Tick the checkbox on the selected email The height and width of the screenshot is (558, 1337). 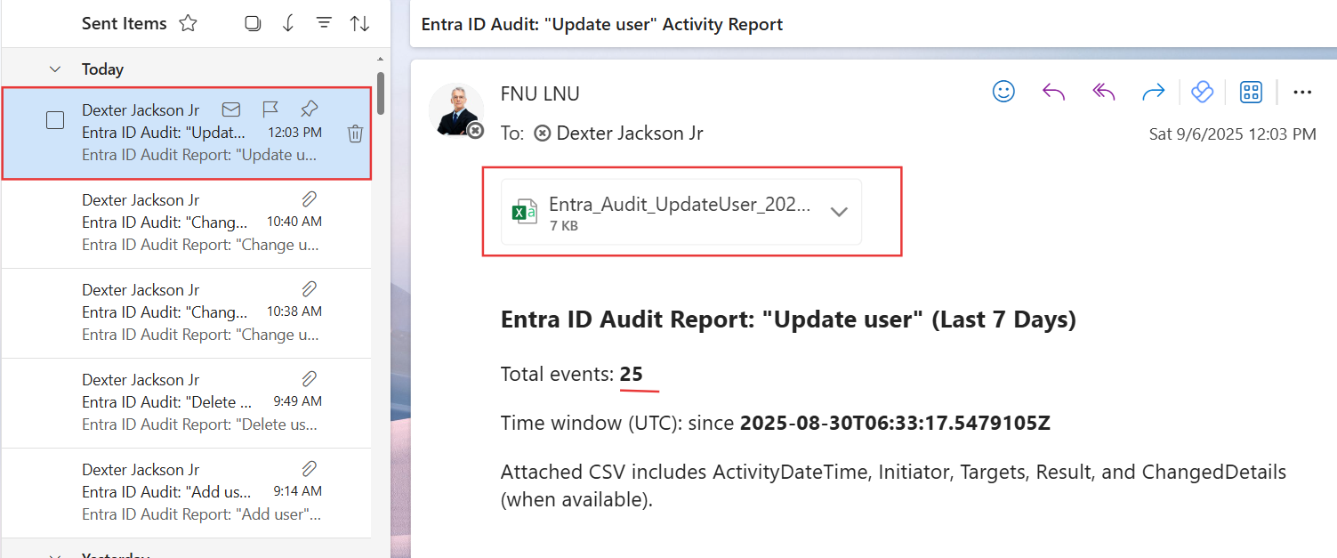point(55,120)
